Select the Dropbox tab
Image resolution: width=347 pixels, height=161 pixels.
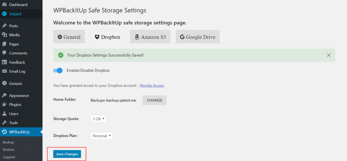(x=107, y=37)
